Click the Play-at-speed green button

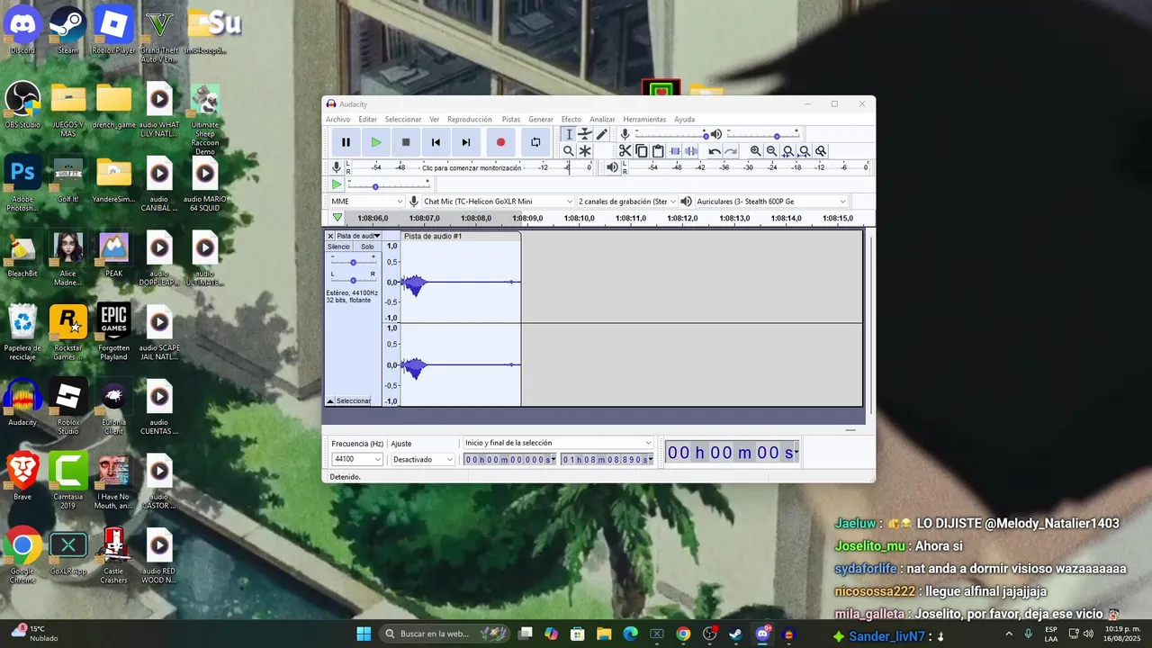pyautogui.click(x=337, y=185)
